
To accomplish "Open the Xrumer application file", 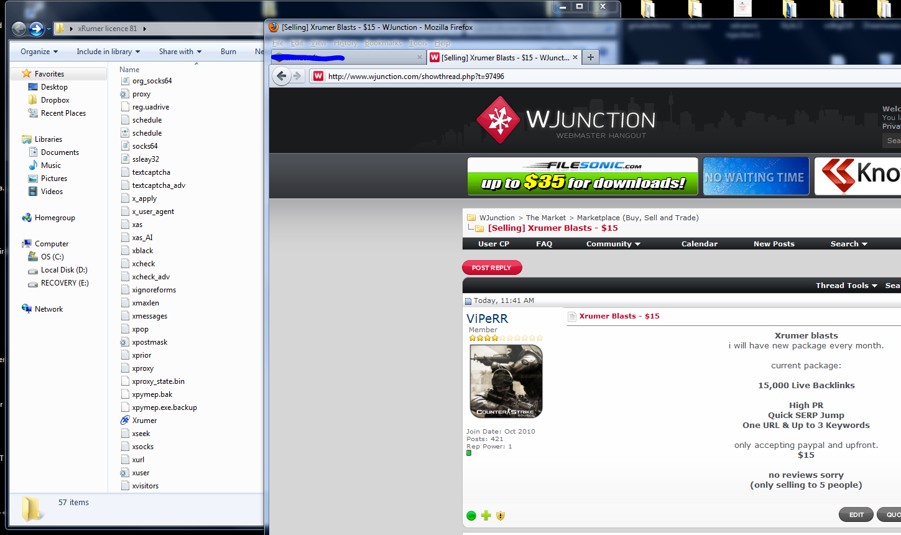I will [x=144, y=421].
